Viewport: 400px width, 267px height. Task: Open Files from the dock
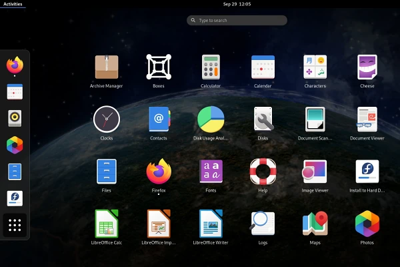pos(15,172)
